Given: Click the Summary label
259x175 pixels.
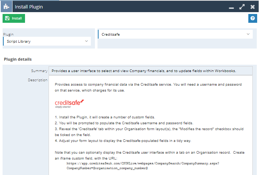Looking at the screenshot, I should coord(39,71).
